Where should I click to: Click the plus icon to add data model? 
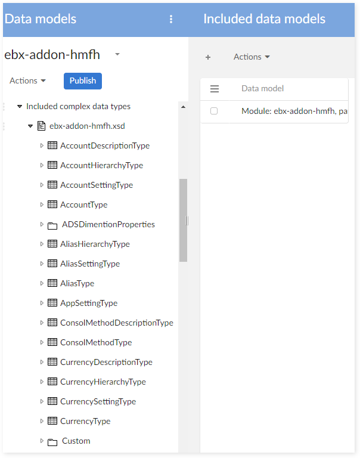[208, 57]
